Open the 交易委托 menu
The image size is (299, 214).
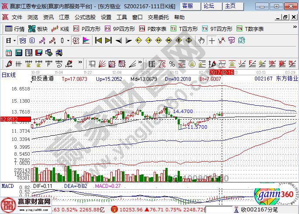(158, 17)
